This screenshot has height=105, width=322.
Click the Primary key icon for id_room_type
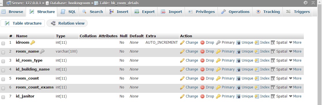[x=218, y=60]
